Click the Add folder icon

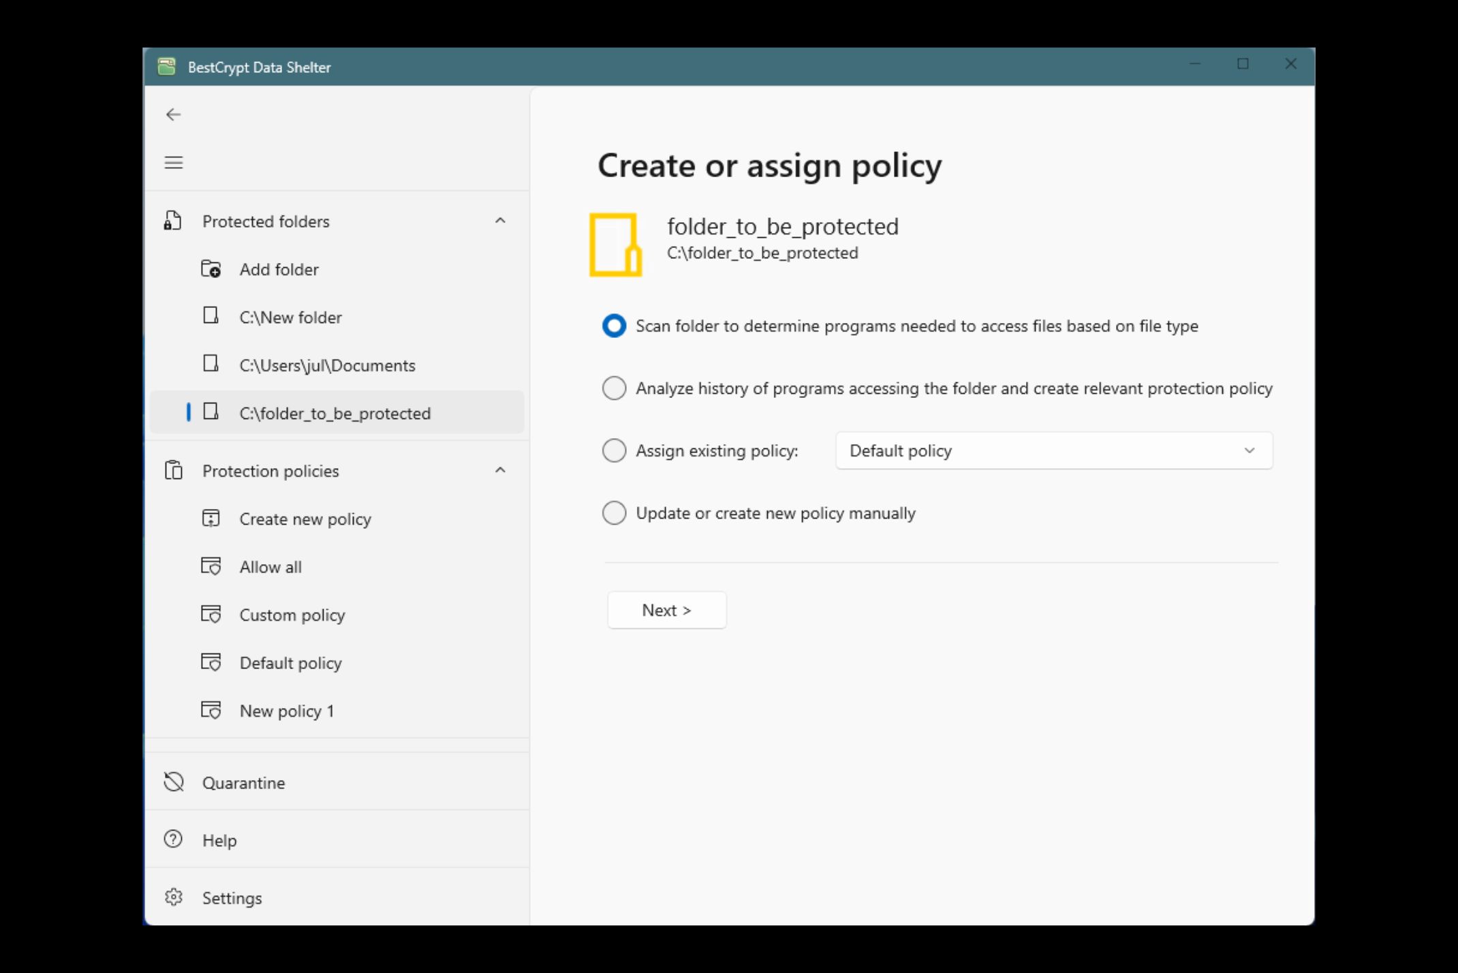(x=212, y=269)
